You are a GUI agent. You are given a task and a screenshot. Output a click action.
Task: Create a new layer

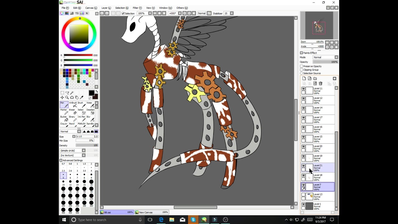(304, 78)
